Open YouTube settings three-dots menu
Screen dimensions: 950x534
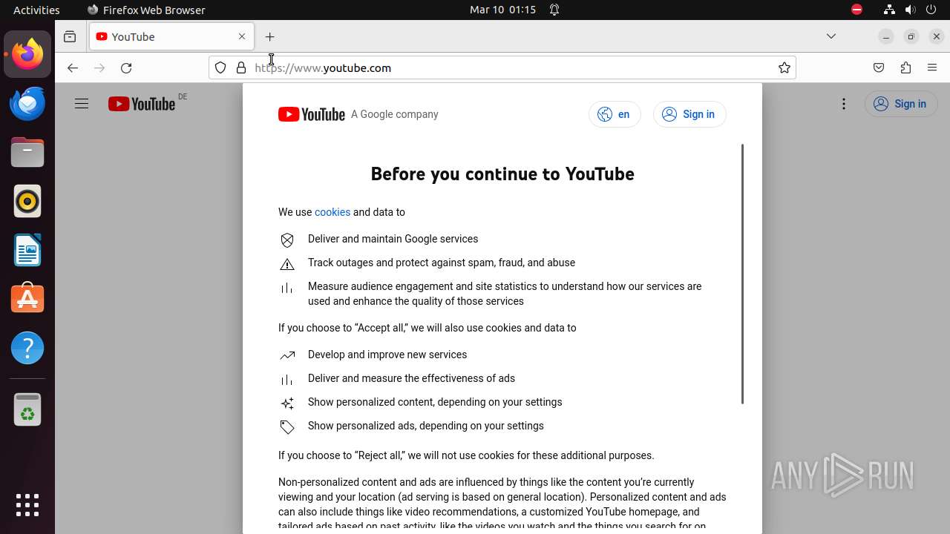point(844,104)
